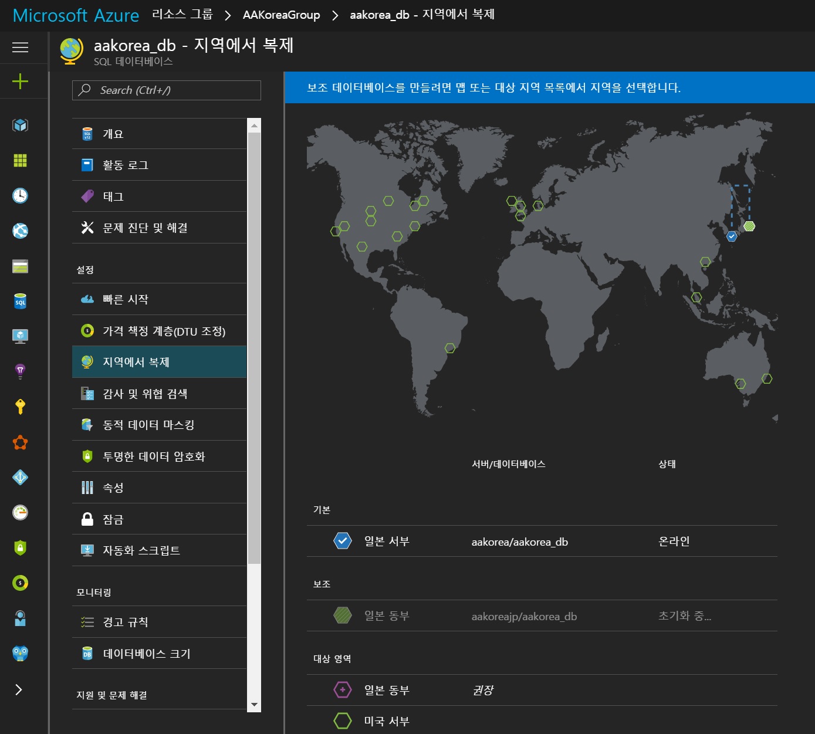Viewport: 815px width, 734px height.
Task: Open 속성 menu item
Action: 160,488
